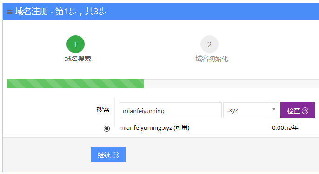Screen dimensions: 319x174
Task: Click the 域名注册 header title text
Action: [x=32, y=11]
